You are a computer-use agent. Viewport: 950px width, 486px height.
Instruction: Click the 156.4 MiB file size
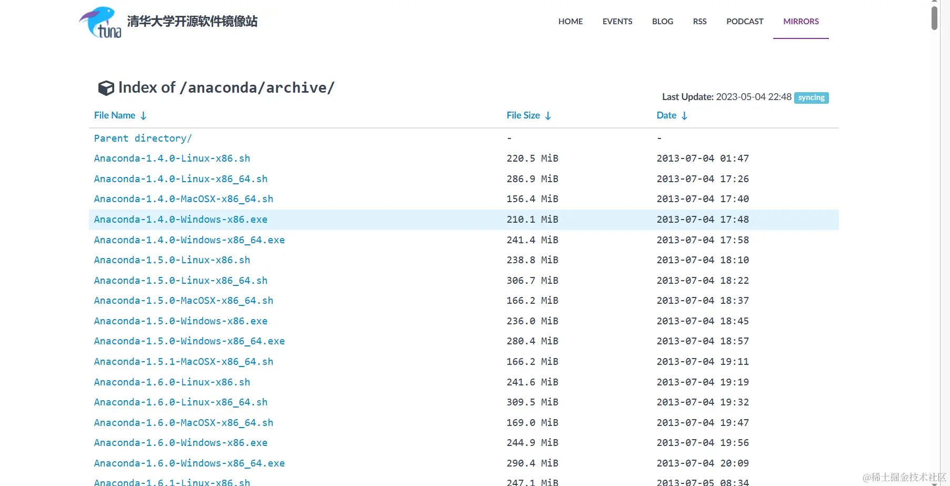533,199
